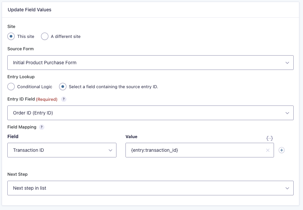
Task: Click the Field Mapping label
Action: click(22, 127)
